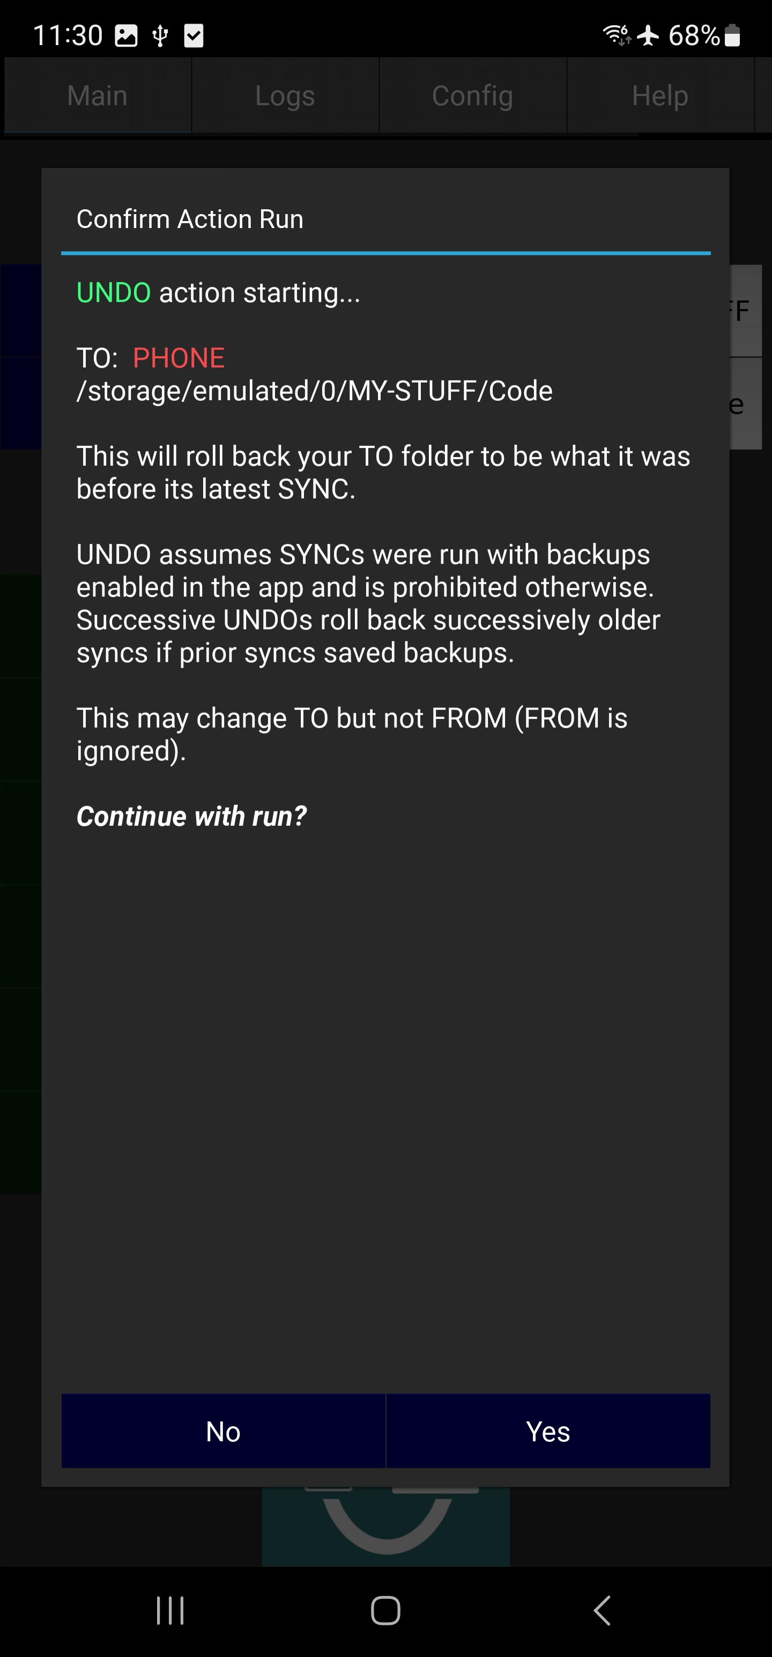Switch to the Main tab
Image resolution: width=772 pixels, height=1657 pixels.
[98, 95]
